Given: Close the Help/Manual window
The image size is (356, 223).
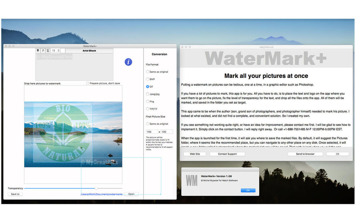Looking at the screenshot, I should pyautogui.click(x=182, y=47).
